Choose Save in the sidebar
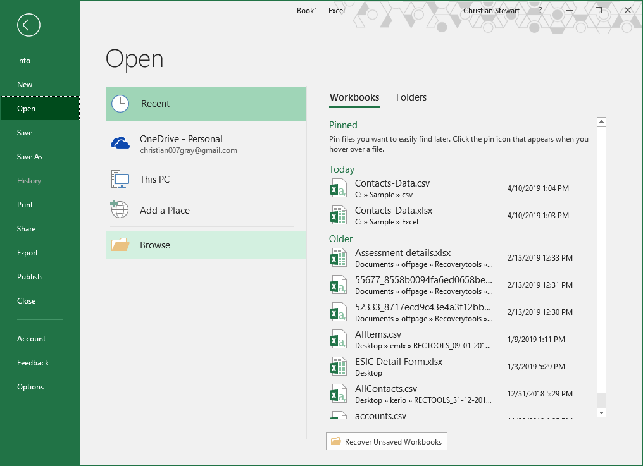The height and width of the screenshot is (466, 643). click(x=40, y=132)
